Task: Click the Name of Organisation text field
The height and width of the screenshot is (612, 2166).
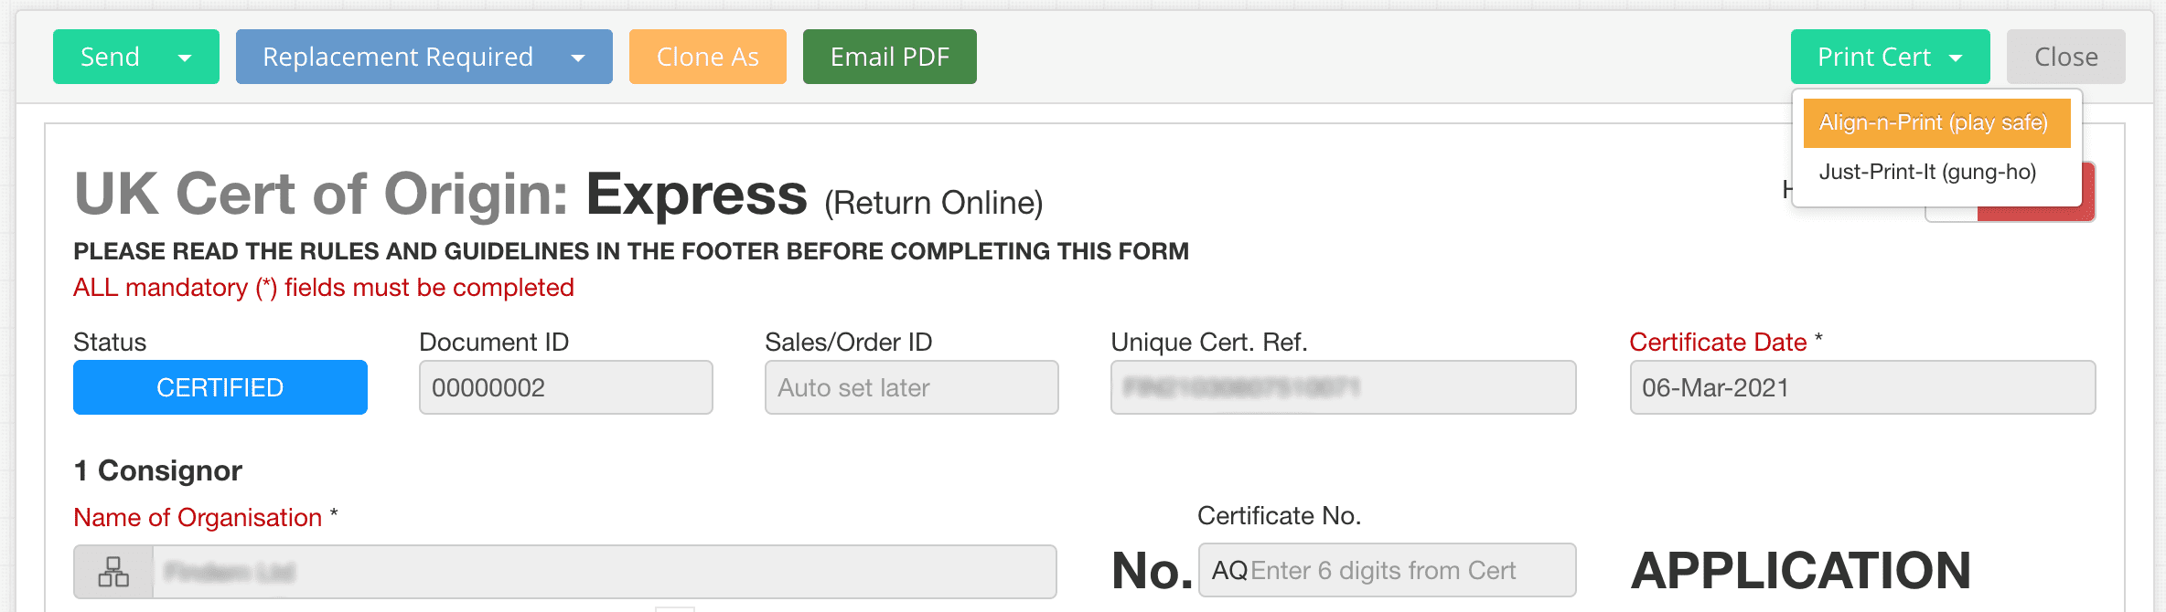Action: click(x=604, y=572)
